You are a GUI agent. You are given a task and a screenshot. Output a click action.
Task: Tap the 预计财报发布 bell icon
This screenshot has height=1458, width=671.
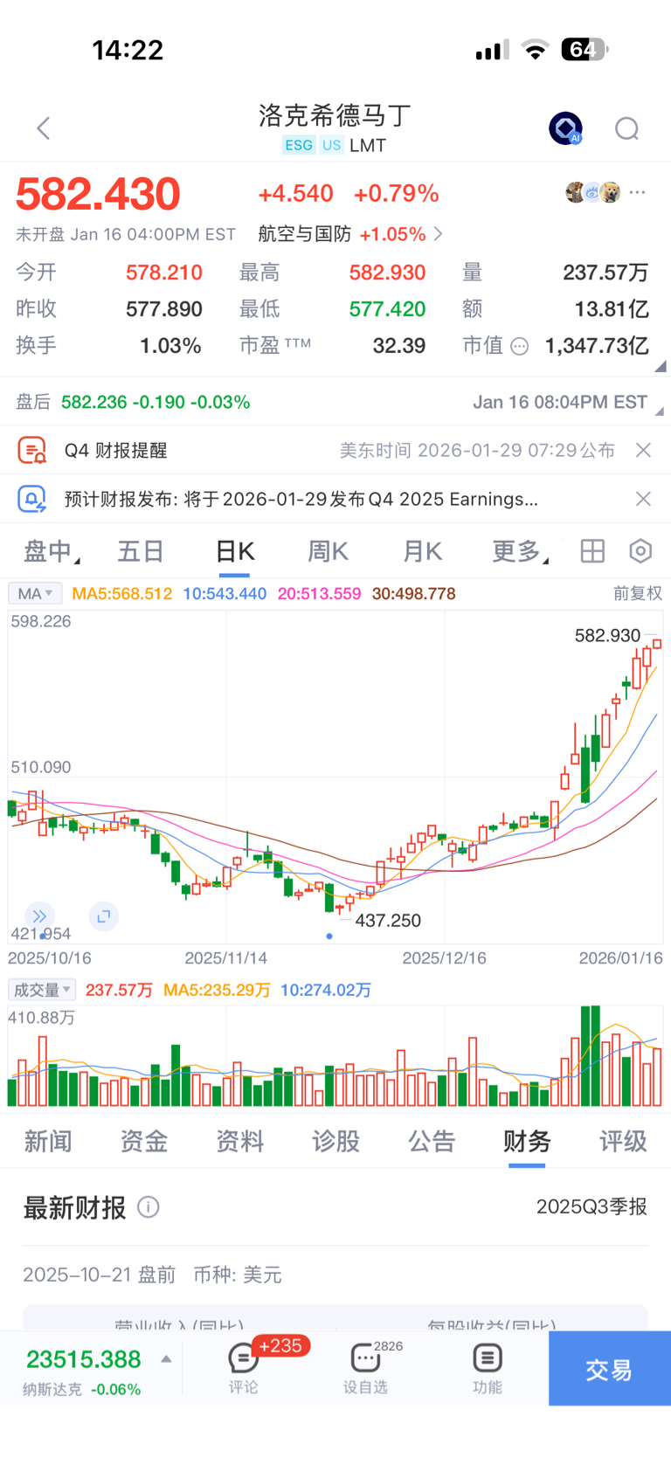coord(32,499)
